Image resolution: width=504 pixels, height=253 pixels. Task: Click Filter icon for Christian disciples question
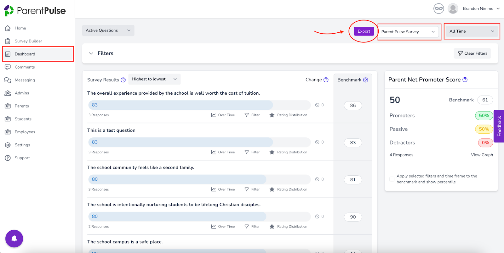tap(247, 226)
